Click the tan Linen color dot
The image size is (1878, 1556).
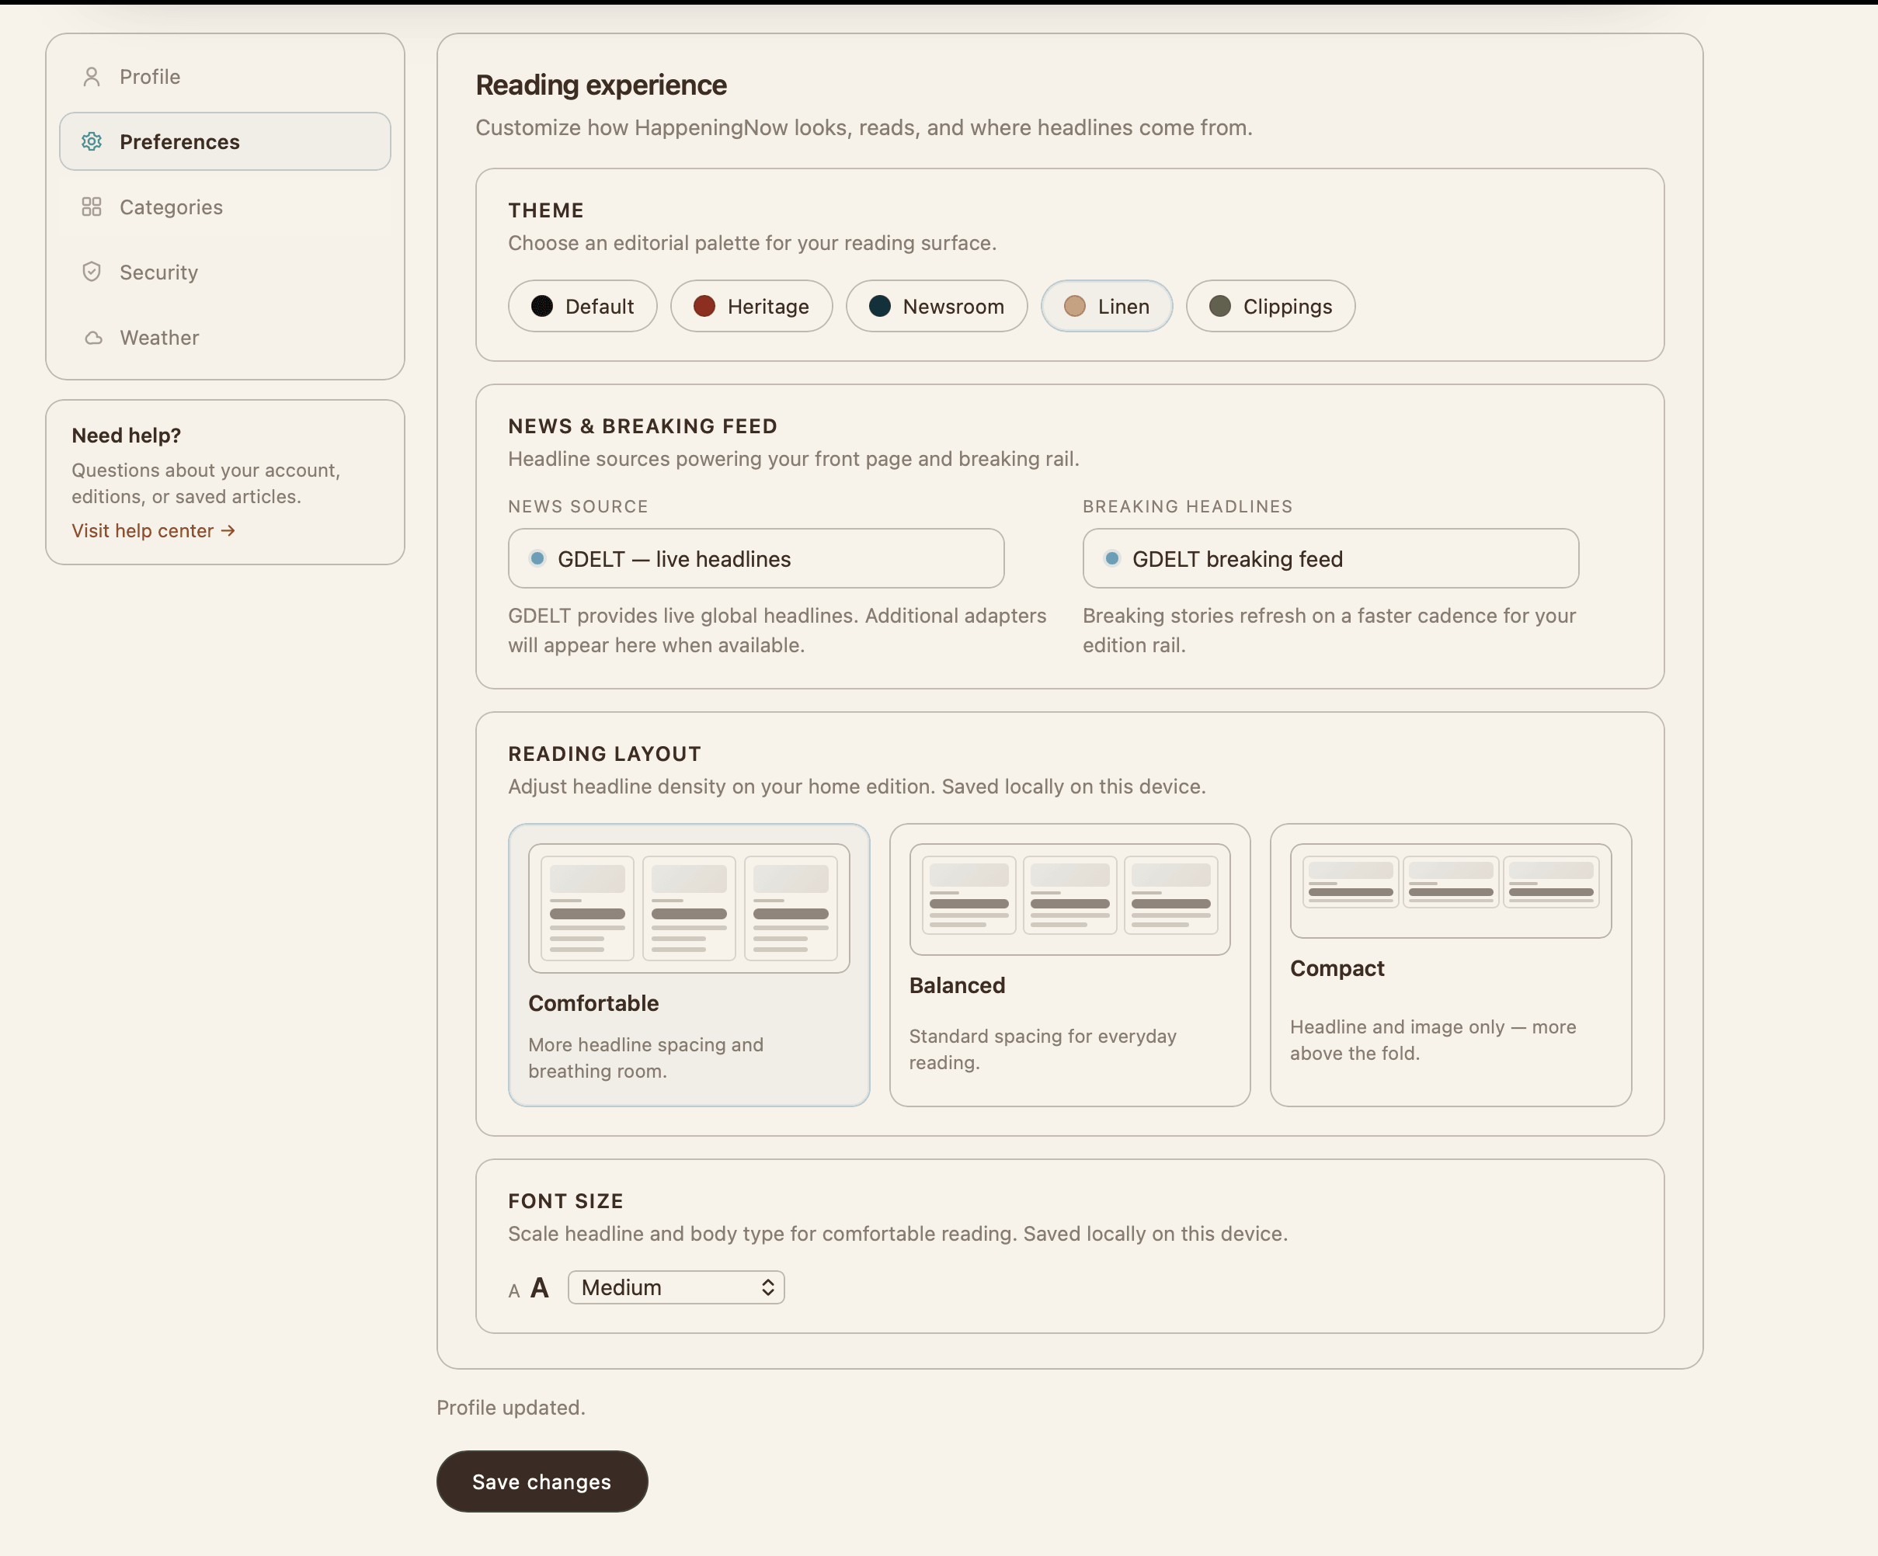coord(1074,307)
